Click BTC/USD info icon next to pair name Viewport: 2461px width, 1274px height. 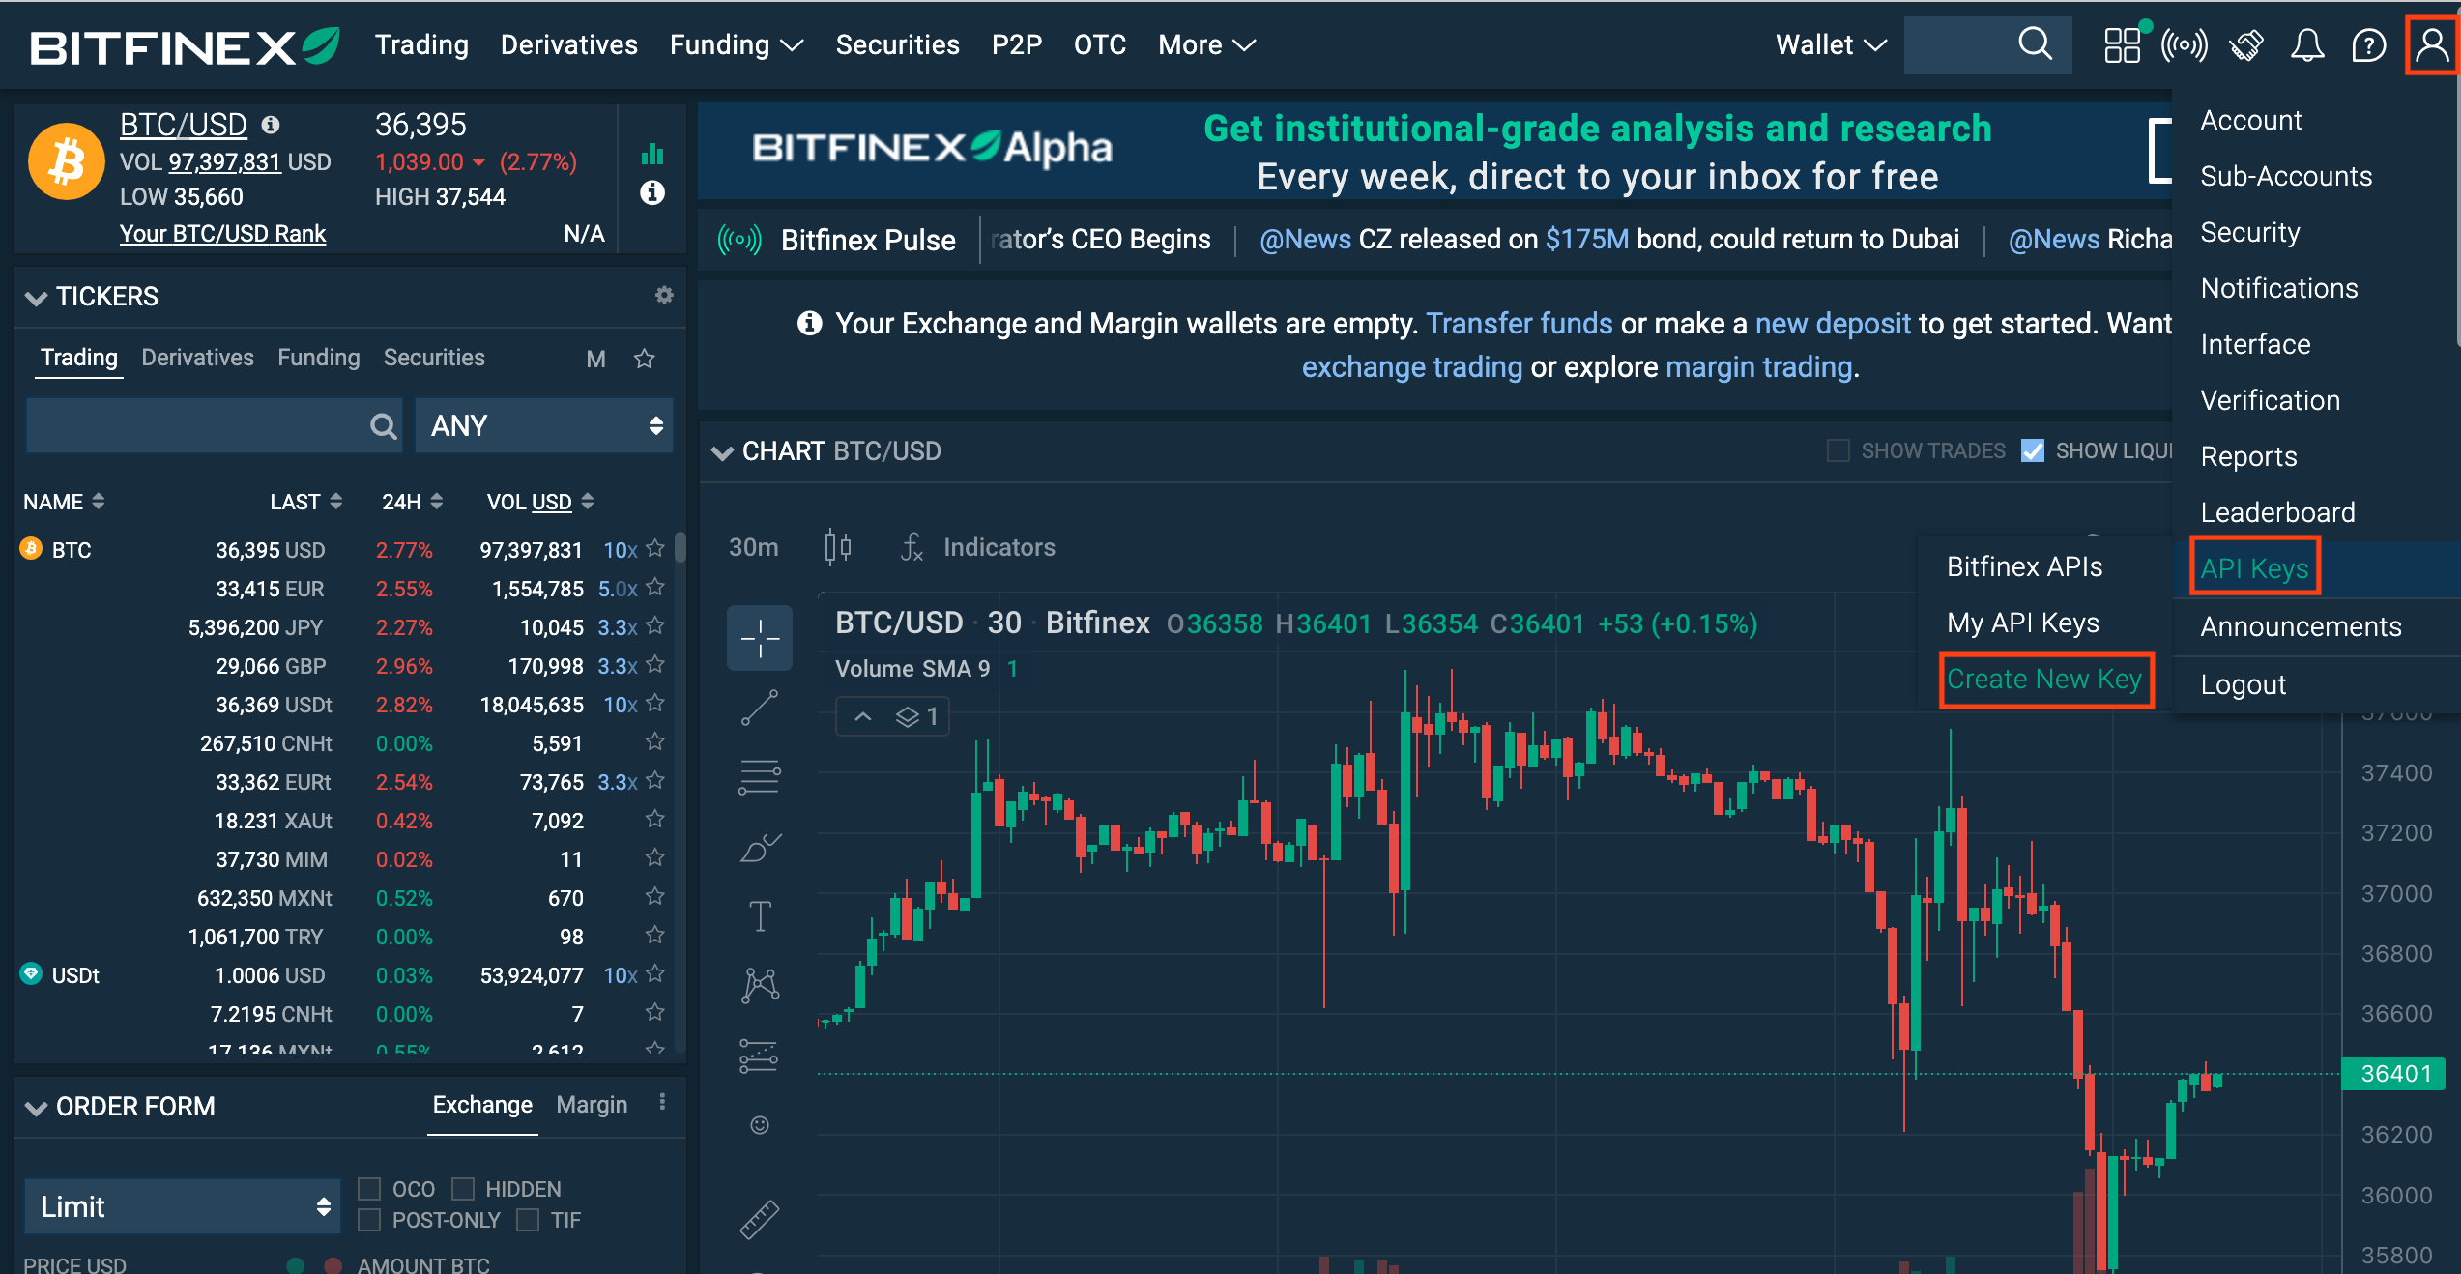pos(271,125)
